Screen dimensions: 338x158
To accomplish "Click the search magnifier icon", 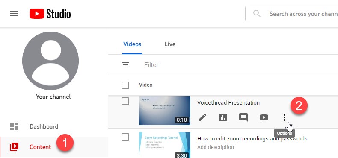I will coord(257,14).
